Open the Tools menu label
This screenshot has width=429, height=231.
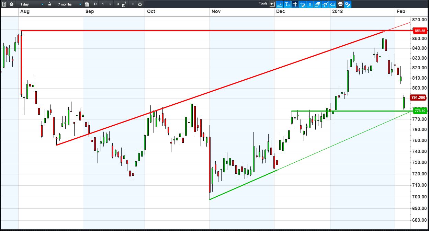pos(263,3)
